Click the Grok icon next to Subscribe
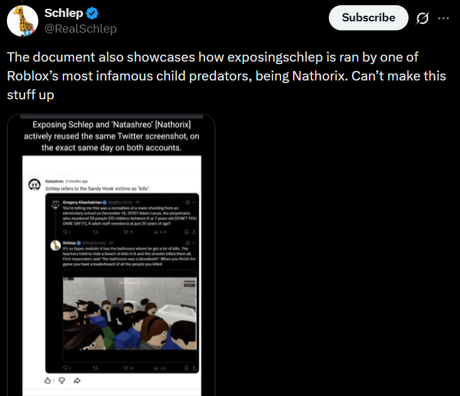This screenshot has height=396, width=460. click(422, 18)
